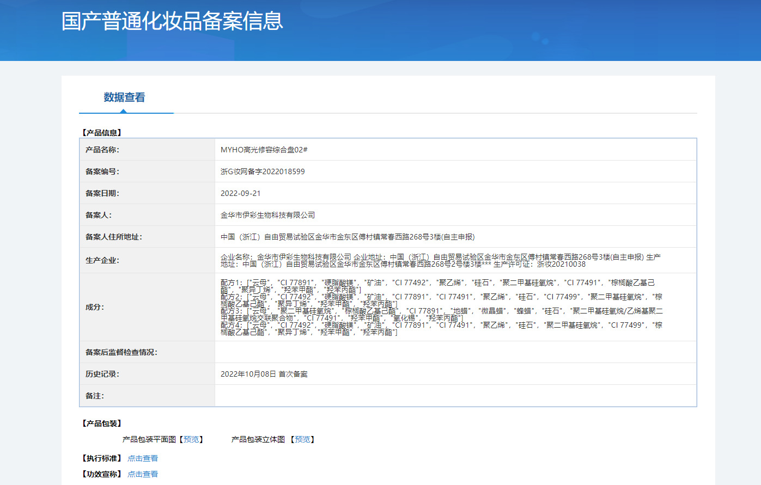
Task: Click the 【产品包装】 section heading
Action: (x=102, y=423)
